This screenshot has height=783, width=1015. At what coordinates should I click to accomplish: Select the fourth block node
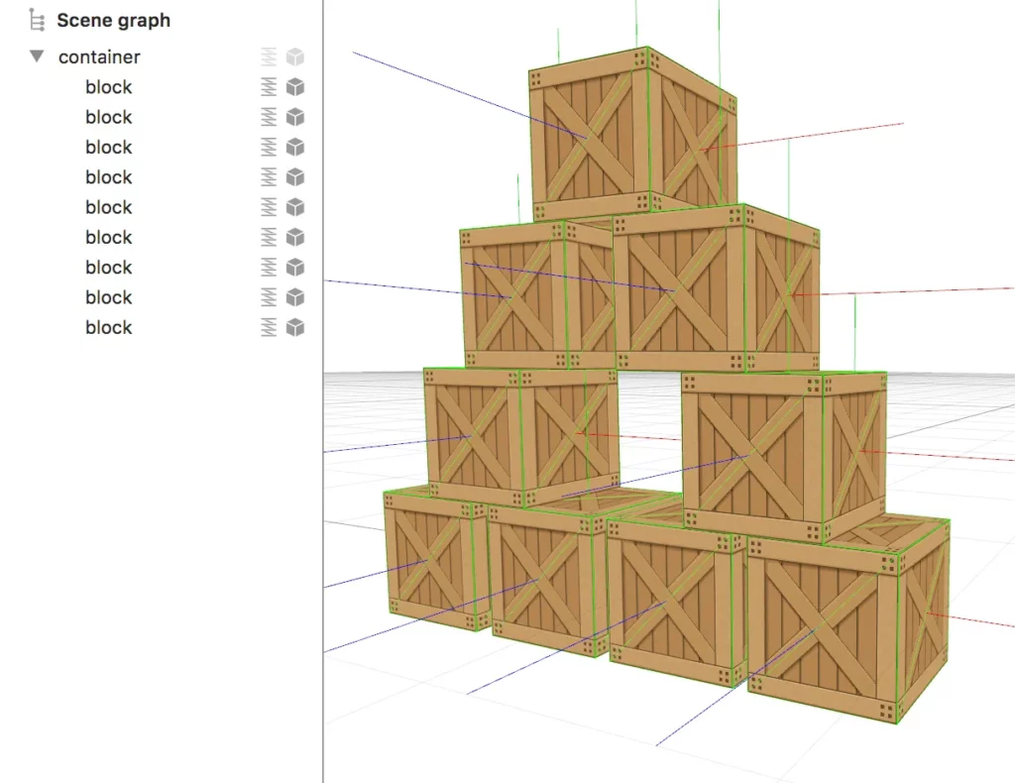(x=109, y=176)
